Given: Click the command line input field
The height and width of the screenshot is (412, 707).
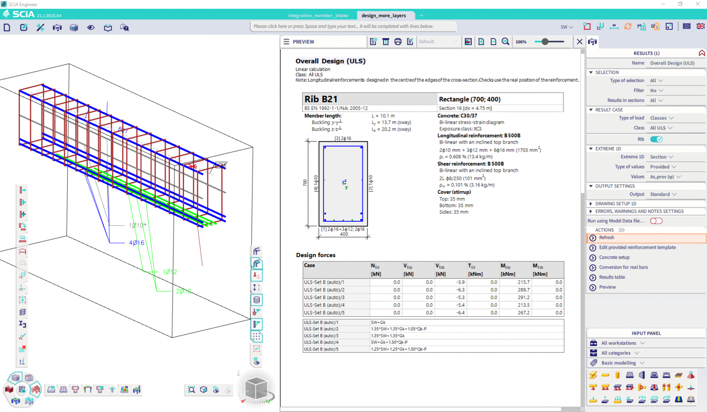Looking at the screenshot, I should 355,26.
